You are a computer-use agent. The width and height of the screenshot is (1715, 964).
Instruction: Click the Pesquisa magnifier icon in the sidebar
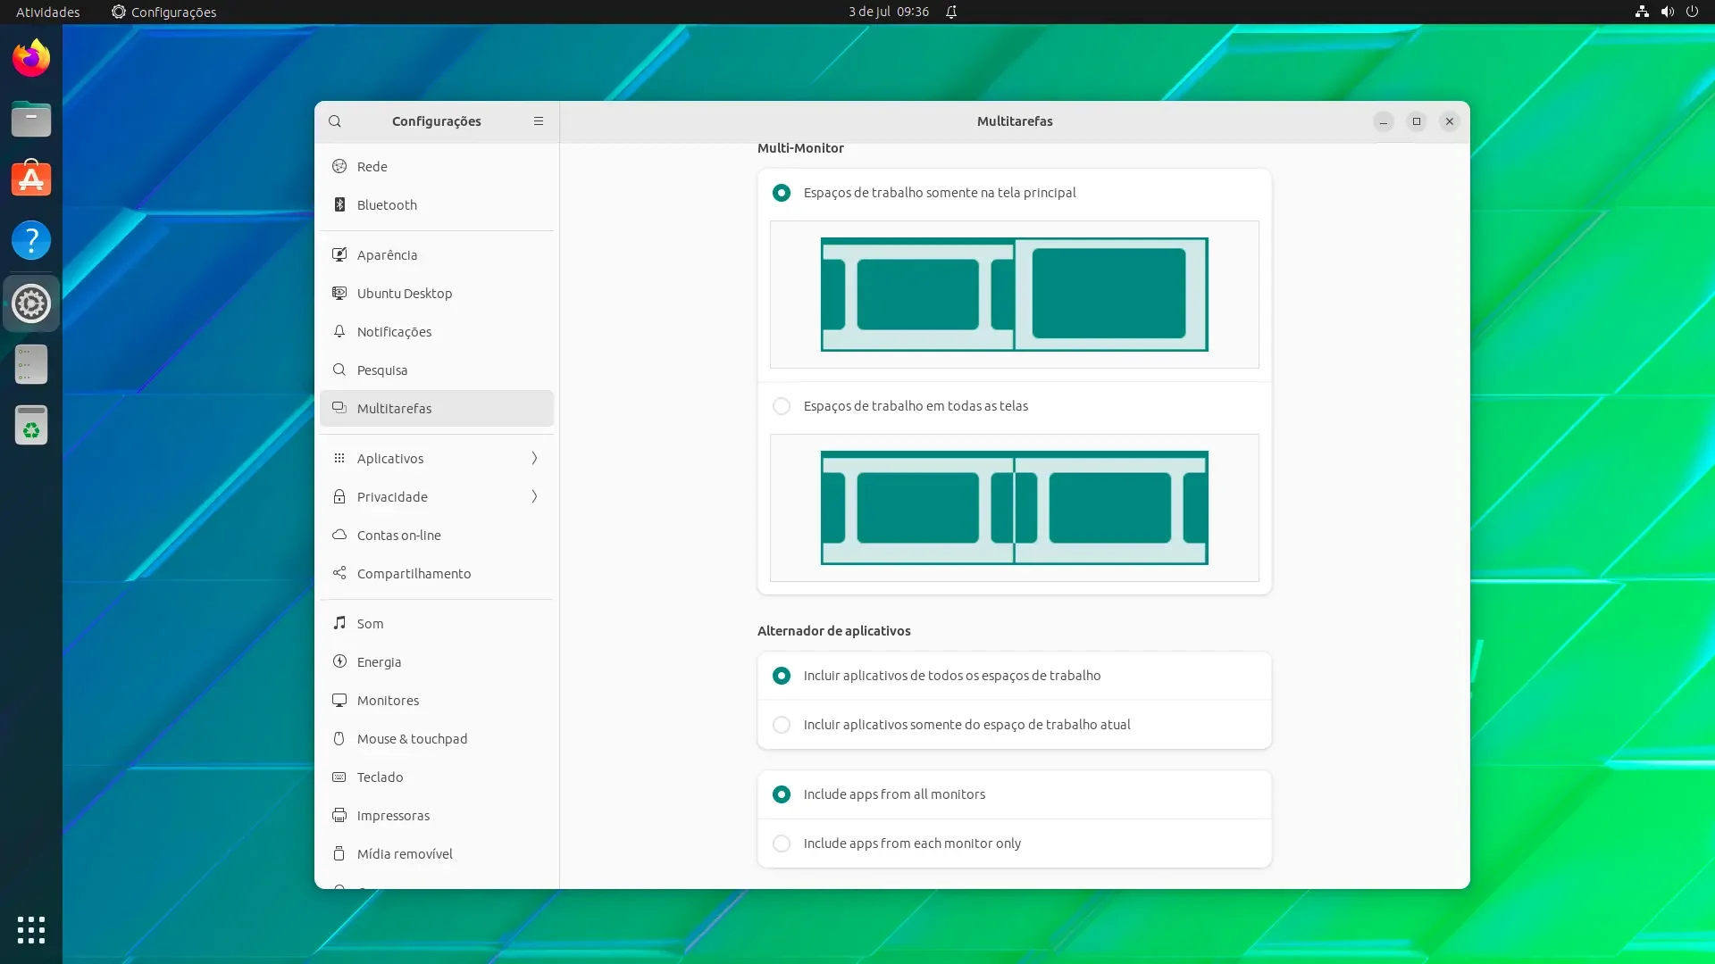(339, 370)
